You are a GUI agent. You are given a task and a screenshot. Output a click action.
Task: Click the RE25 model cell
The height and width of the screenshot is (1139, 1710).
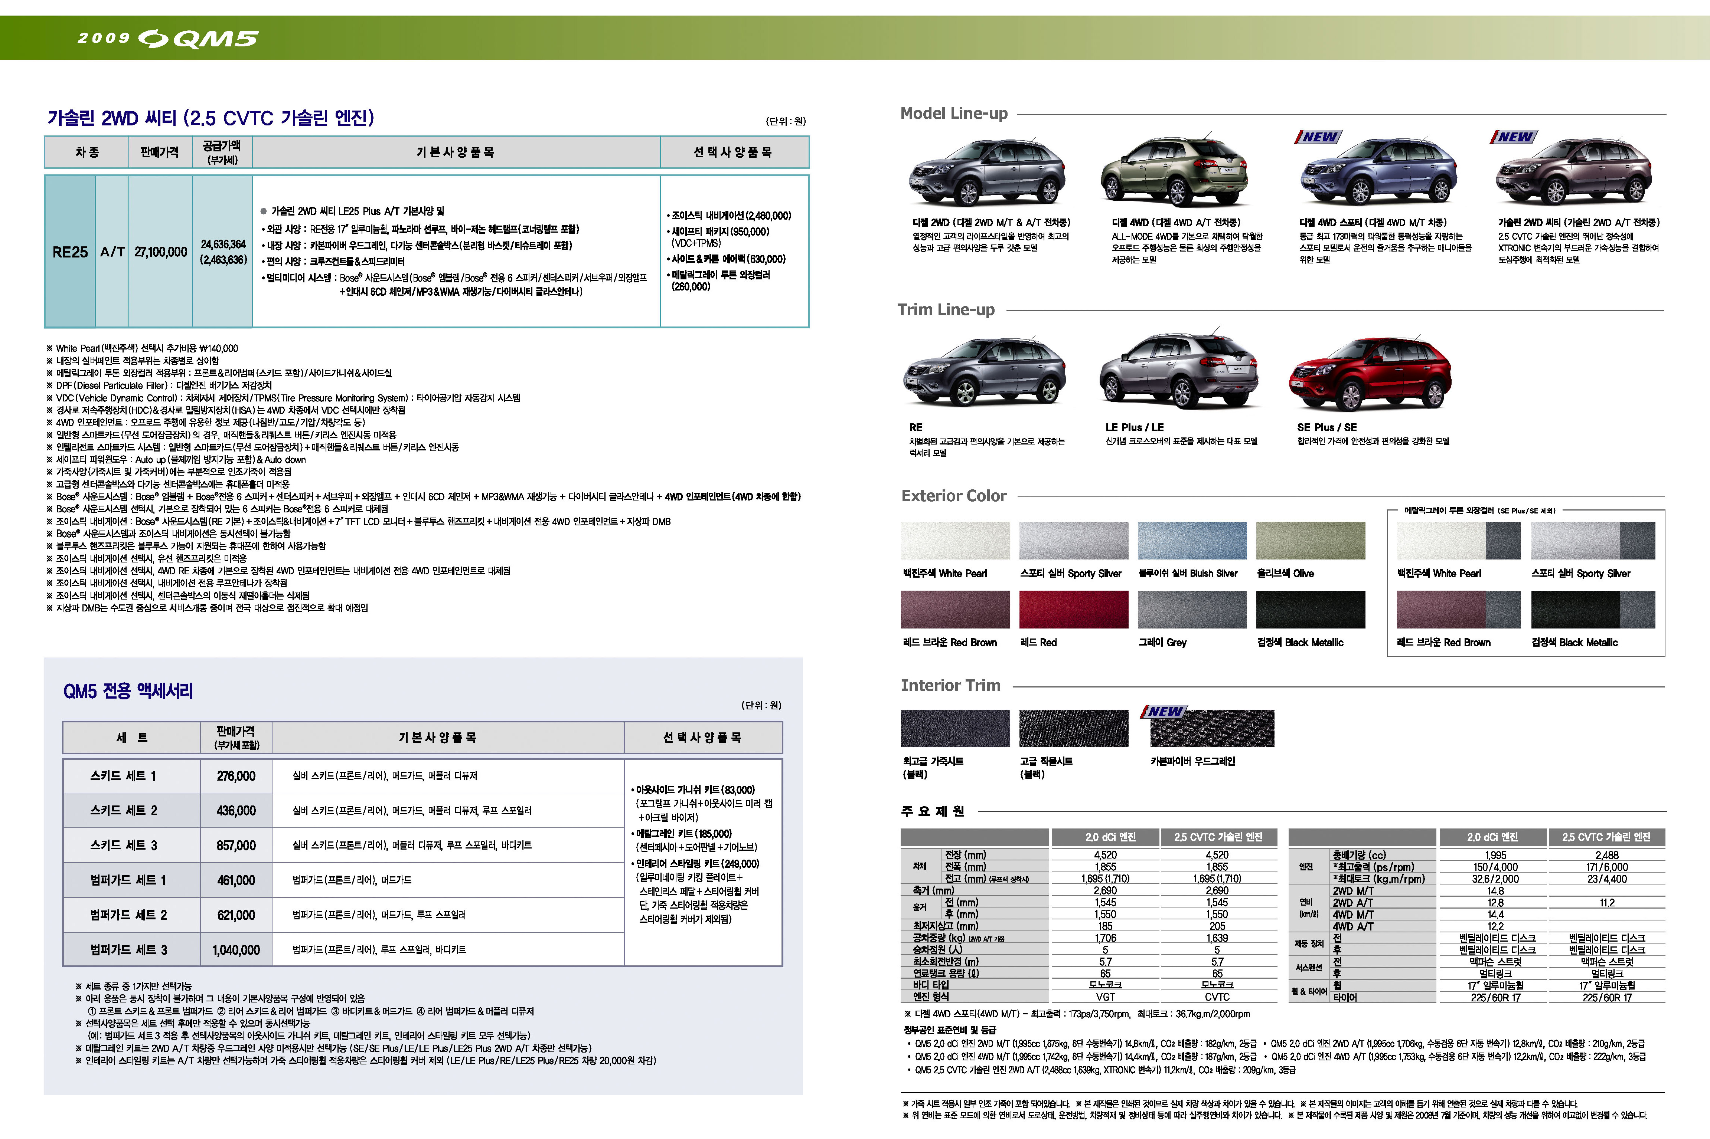click(x=70, y=252)
